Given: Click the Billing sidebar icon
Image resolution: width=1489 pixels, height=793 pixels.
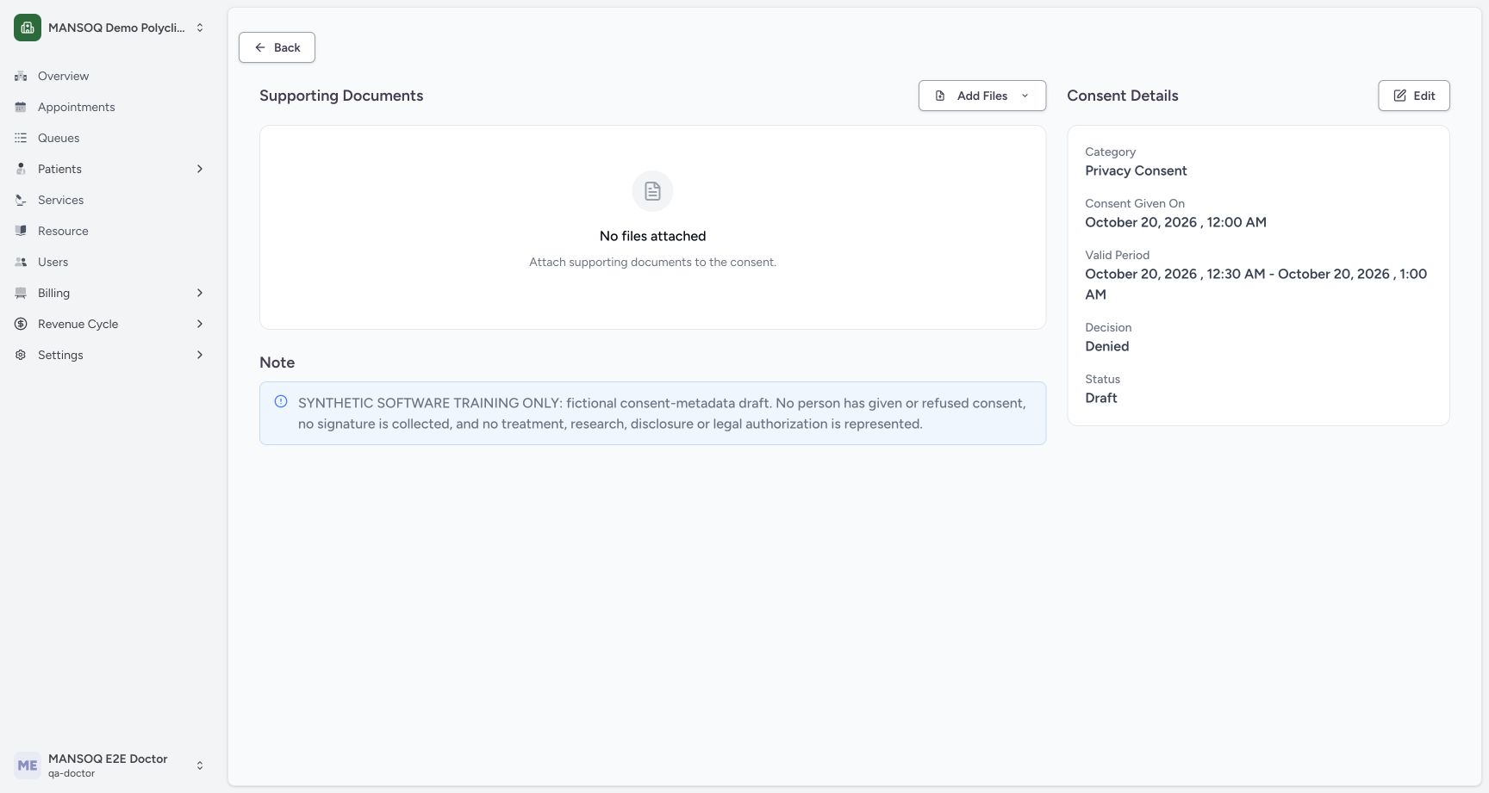Looking at the screenshot, I should pyautogui.click(x=21, y=293).
